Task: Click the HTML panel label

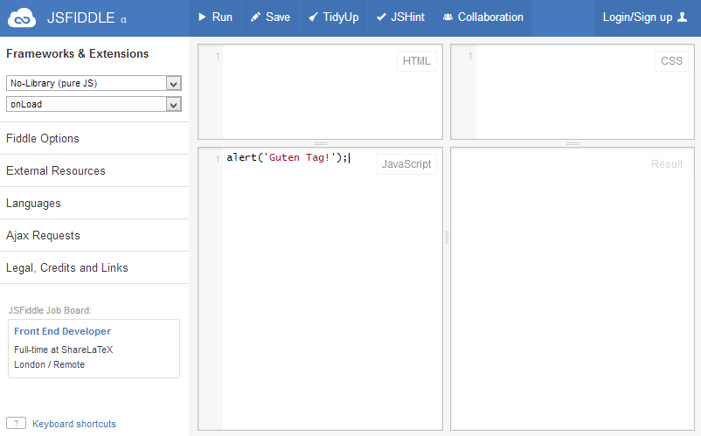Action: [x=417, y=61]
